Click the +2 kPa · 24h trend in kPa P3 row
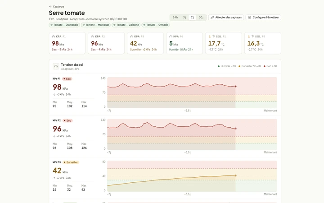This screenshot has height=203, width=324. (62, 178)
